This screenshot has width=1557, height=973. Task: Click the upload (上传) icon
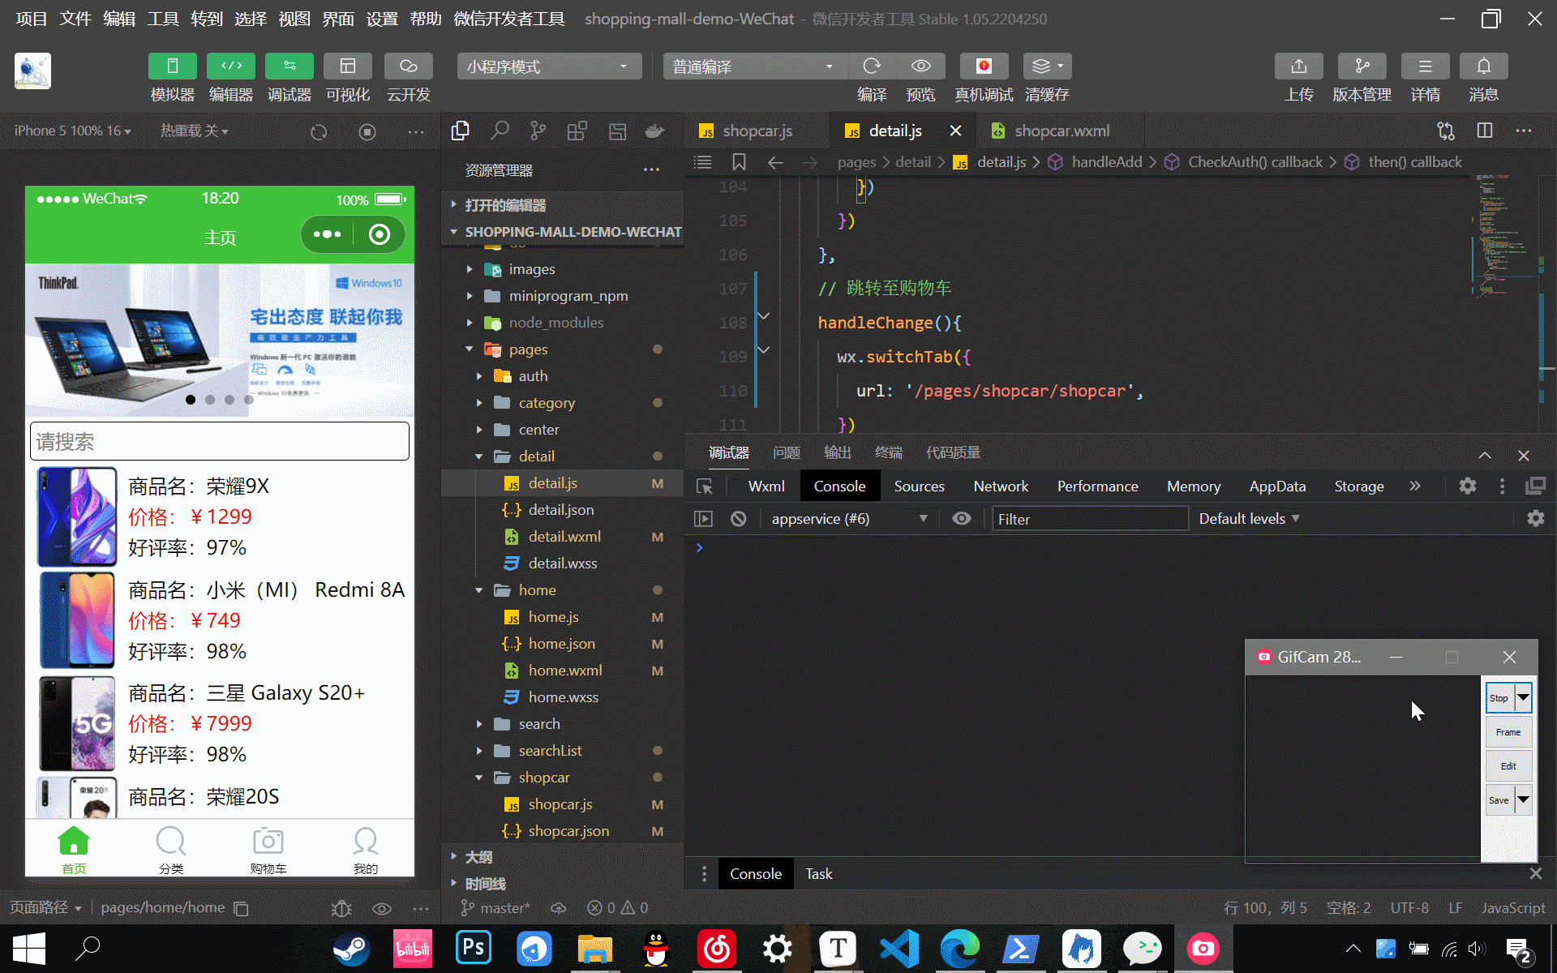click(x=1299, y=66)
